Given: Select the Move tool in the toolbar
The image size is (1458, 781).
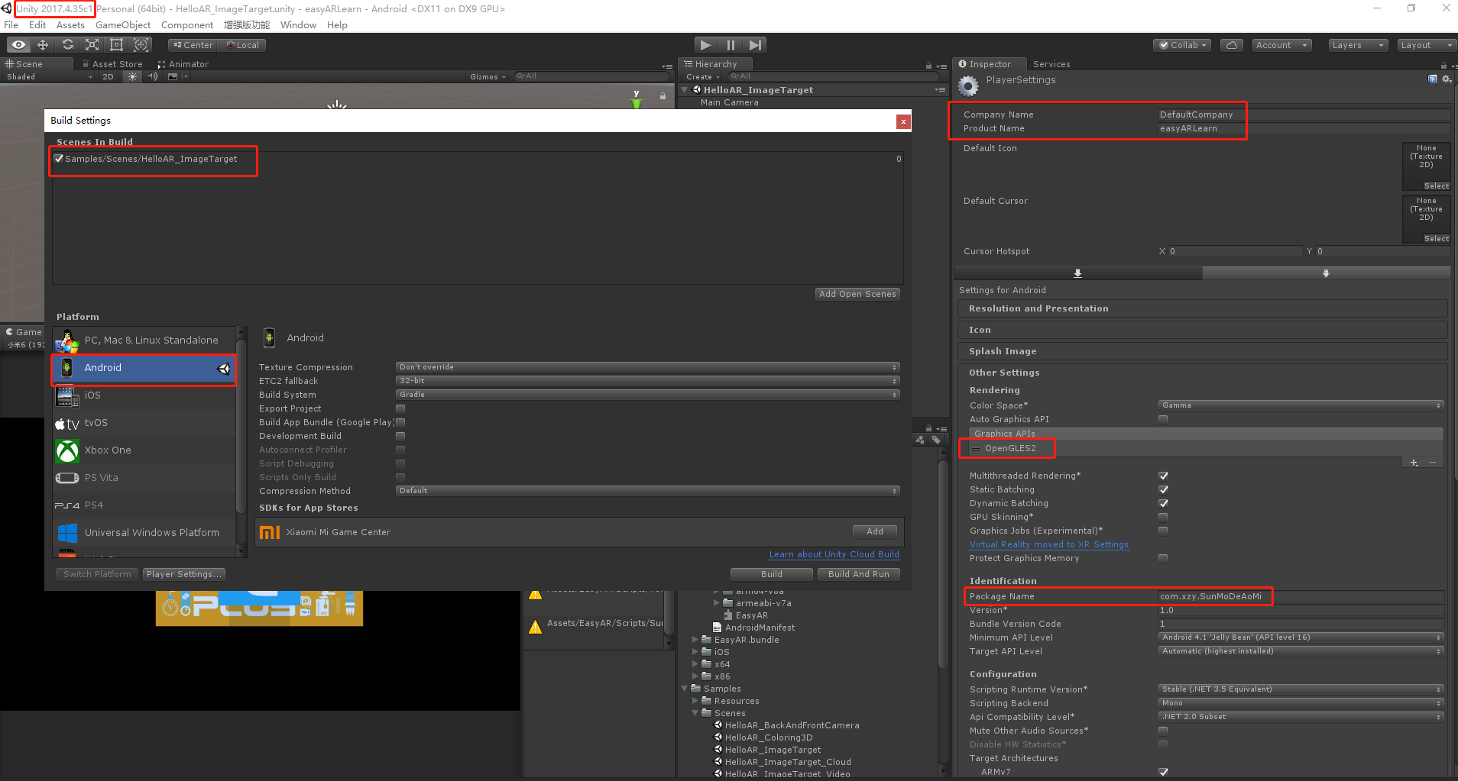Looking at the screenshot, I should tap(42, 44).
